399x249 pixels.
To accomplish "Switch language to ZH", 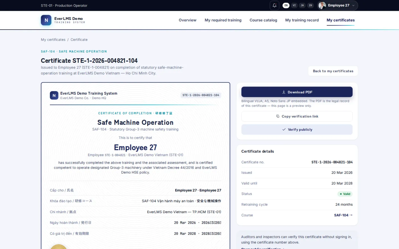I will pyautogui.click(x=311, y=5).
